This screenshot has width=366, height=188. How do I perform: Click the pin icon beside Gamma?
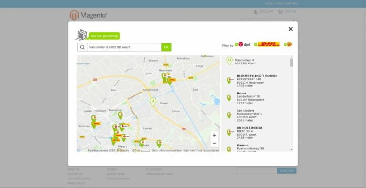click(x=229, y=149)
